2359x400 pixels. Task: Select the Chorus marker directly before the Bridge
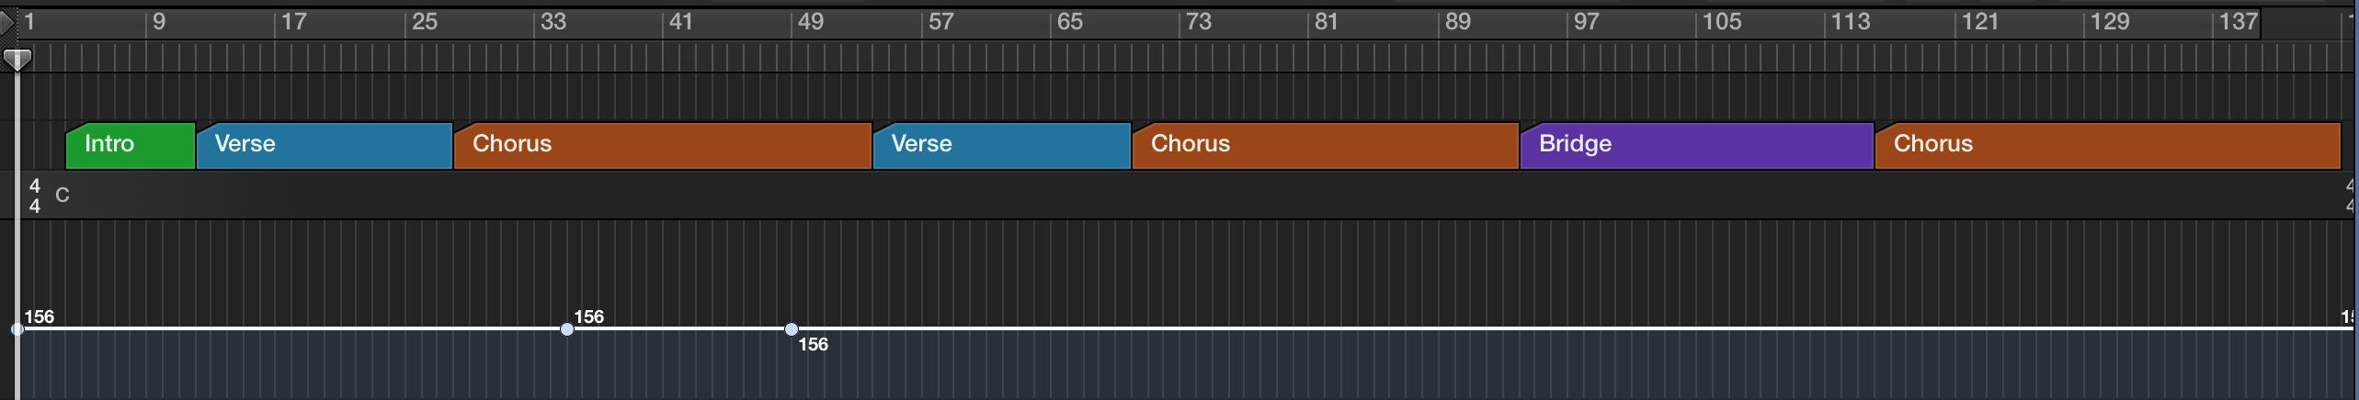(1326, 146)
